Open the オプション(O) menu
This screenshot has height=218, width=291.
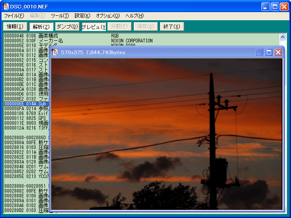tap(108, 16)
